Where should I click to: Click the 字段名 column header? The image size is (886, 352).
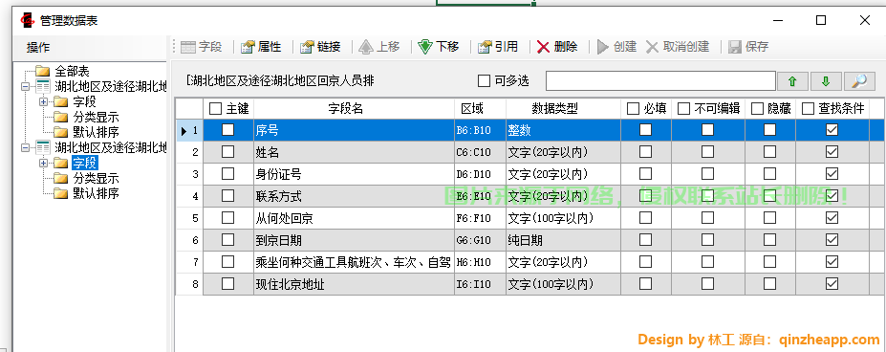pyautogui.click(x=354, y=109)
